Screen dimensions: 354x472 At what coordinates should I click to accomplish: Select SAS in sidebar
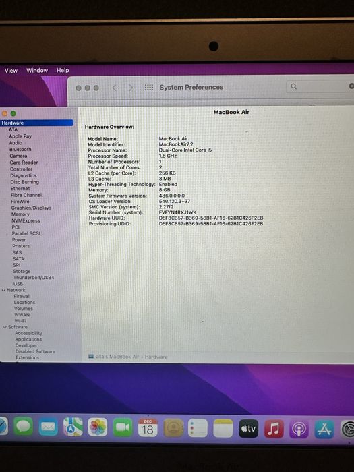pos(17,253)
